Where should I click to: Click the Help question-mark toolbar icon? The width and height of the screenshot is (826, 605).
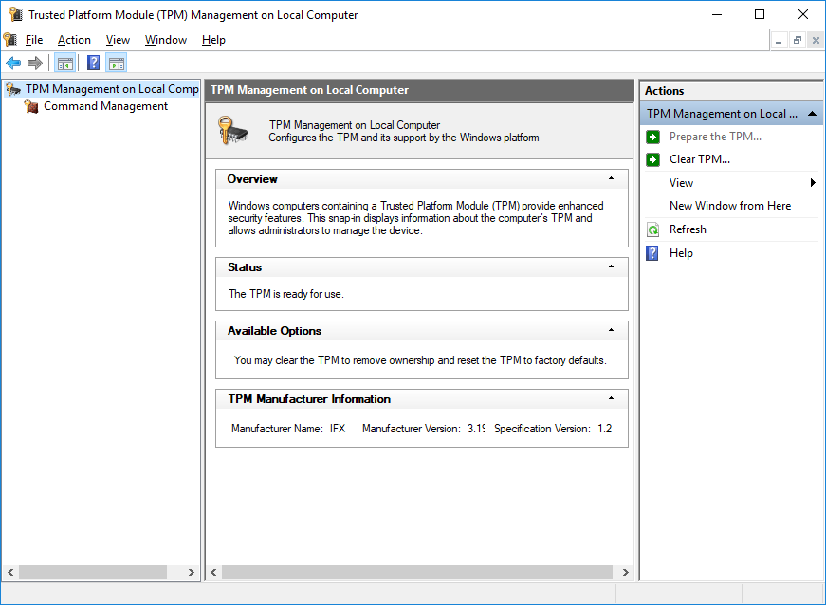tap(93, 64)
